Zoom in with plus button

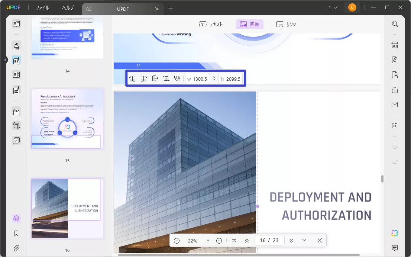click(219, 241)
